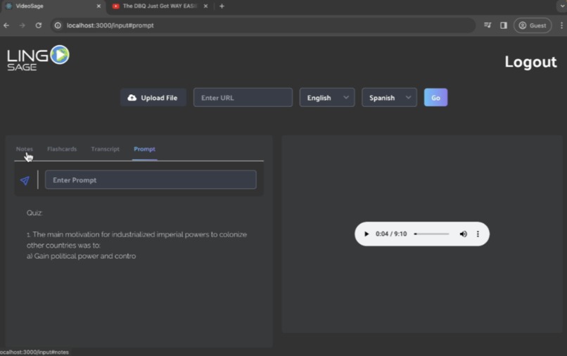
Task: Click the 0:04 / 9:10 time display
Action: pyautogui.click(x=391, y=234)
